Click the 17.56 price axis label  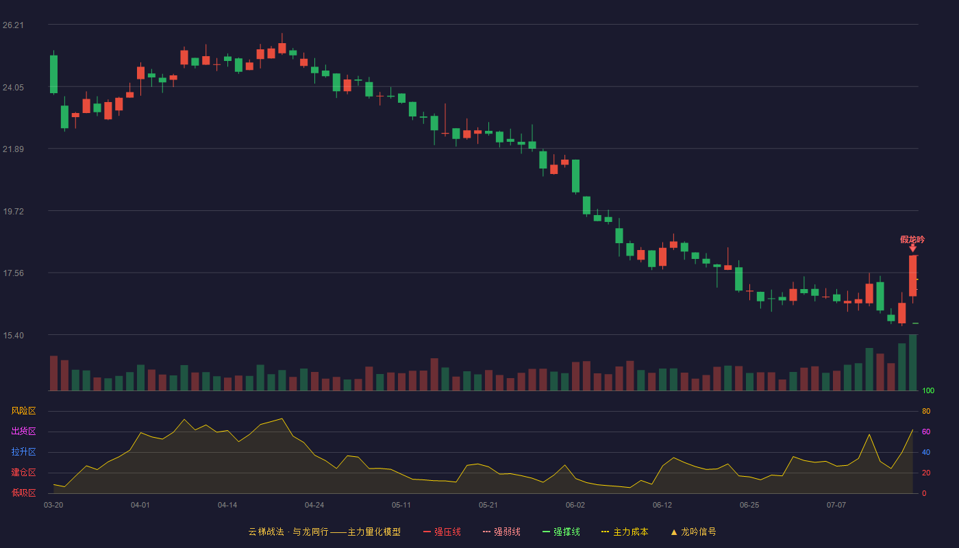coord(13,273)
